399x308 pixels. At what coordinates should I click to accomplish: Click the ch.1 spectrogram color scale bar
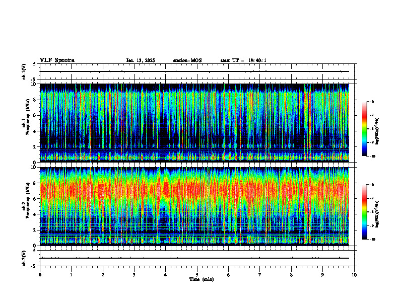364,129
